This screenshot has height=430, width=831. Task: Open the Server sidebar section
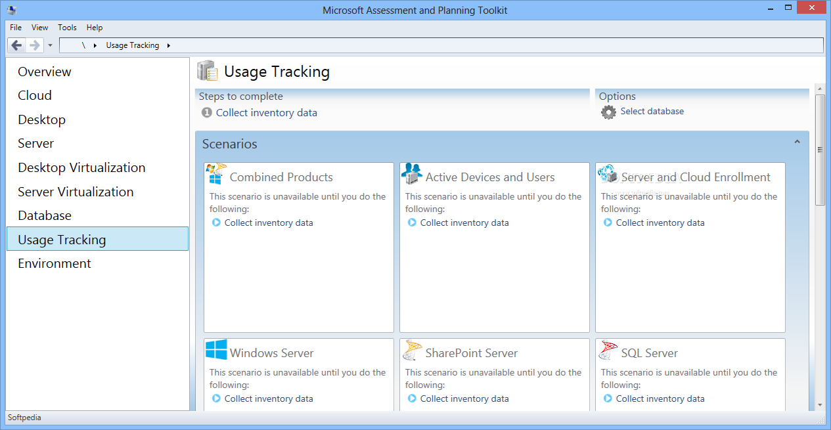point(97,143)
